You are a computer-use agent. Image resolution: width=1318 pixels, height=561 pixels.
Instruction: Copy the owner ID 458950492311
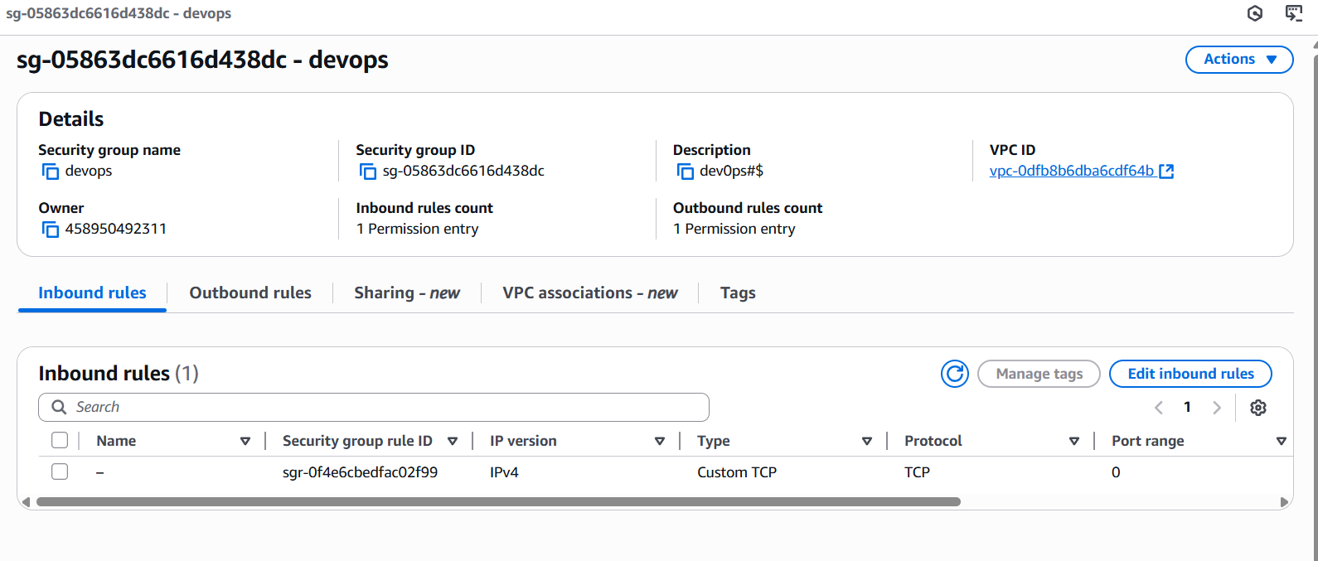(51, 230)
